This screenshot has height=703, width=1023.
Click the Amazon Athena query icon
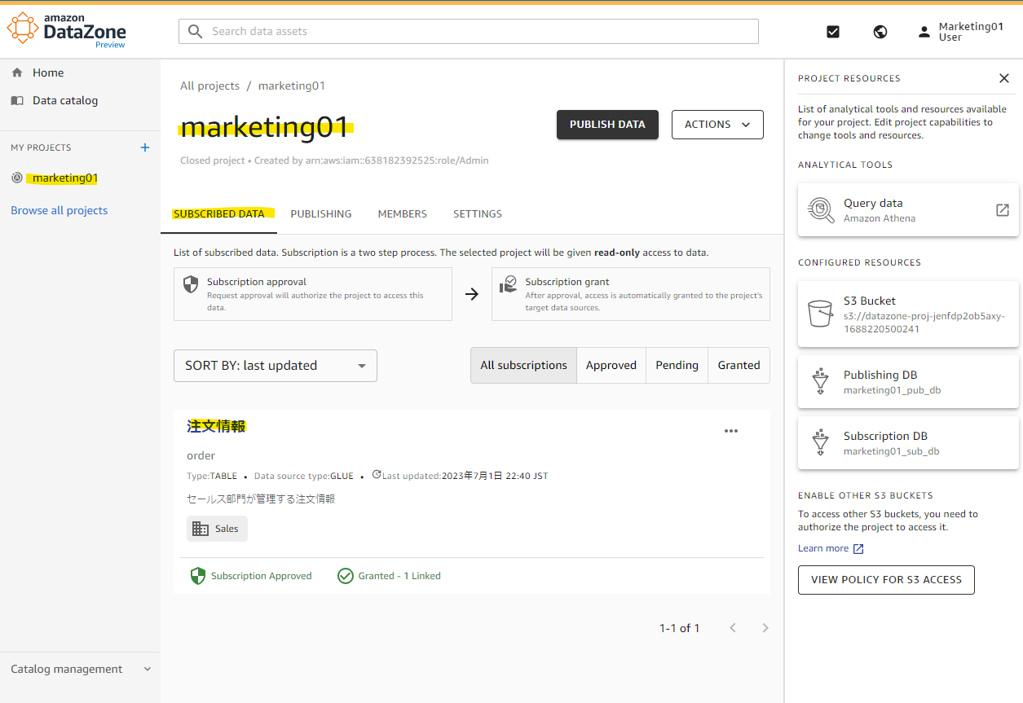[x=820, y=210]
